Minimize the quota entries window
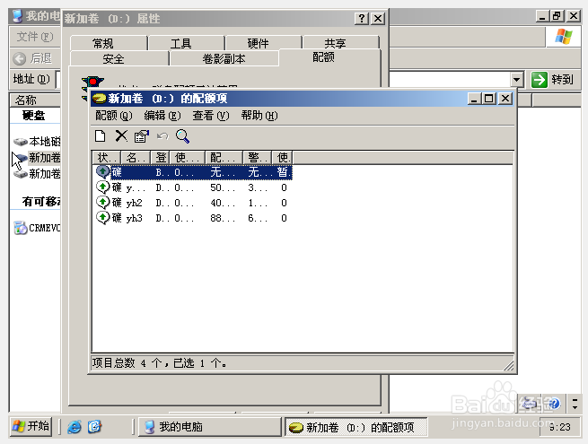Screen dimensions: 588x444 tap(474, 99)
